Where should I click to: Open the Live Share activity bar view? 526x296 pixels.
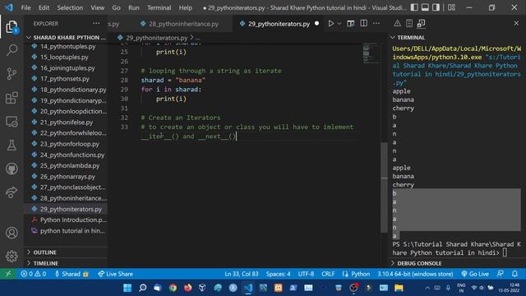coord(12,192)
